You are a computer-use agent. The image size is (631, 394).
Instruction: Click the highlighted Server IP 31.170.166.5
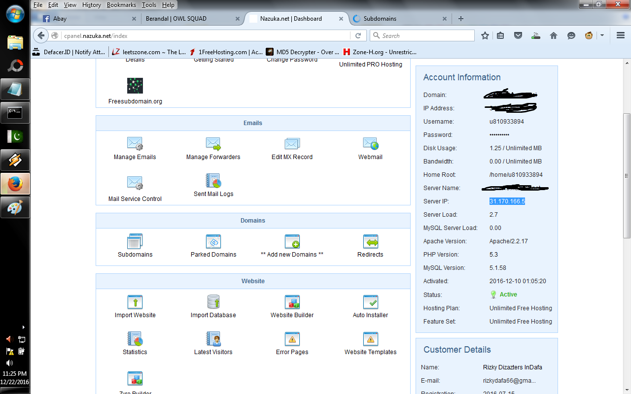click(x=507, y=201)
